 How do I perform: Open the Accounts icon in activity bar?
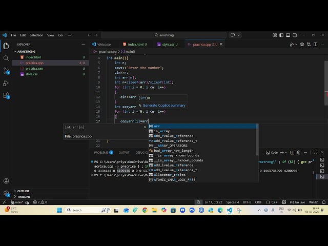(x=6, y=181)
